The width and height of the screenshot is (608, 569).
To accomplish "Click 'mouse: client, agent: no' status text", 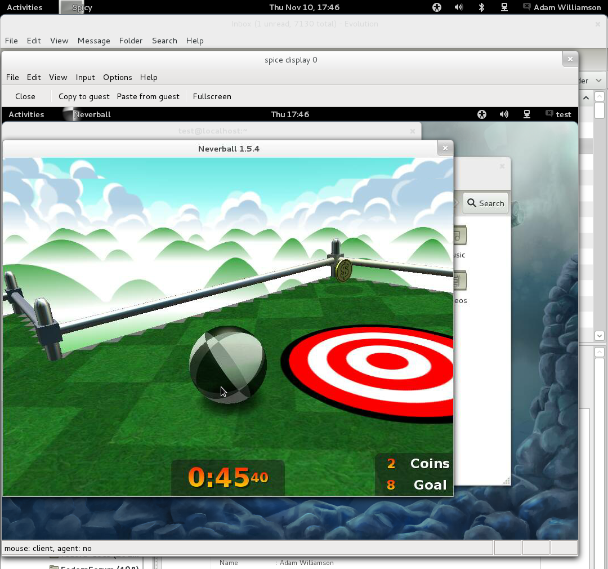I will click(x=48, y=548).
